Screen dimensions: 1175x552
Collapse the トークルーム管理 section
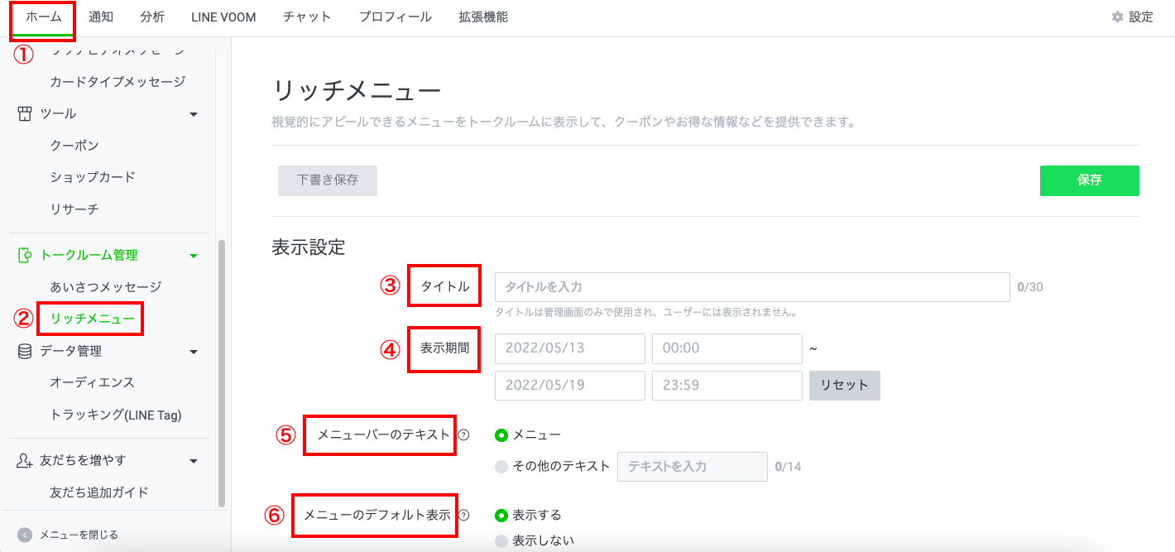click(x=193, y=255)
